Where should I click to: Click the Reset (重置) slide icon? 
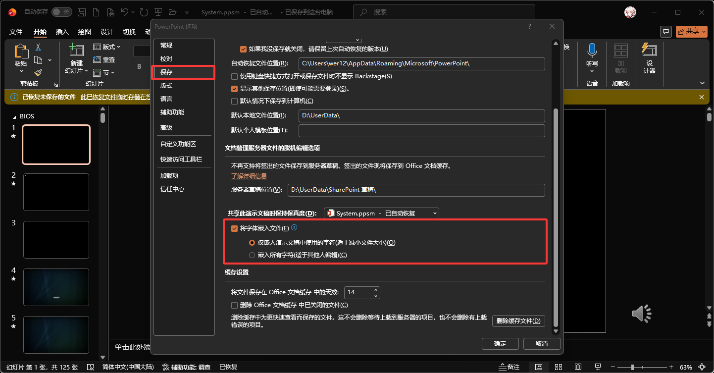click(104, 59)
